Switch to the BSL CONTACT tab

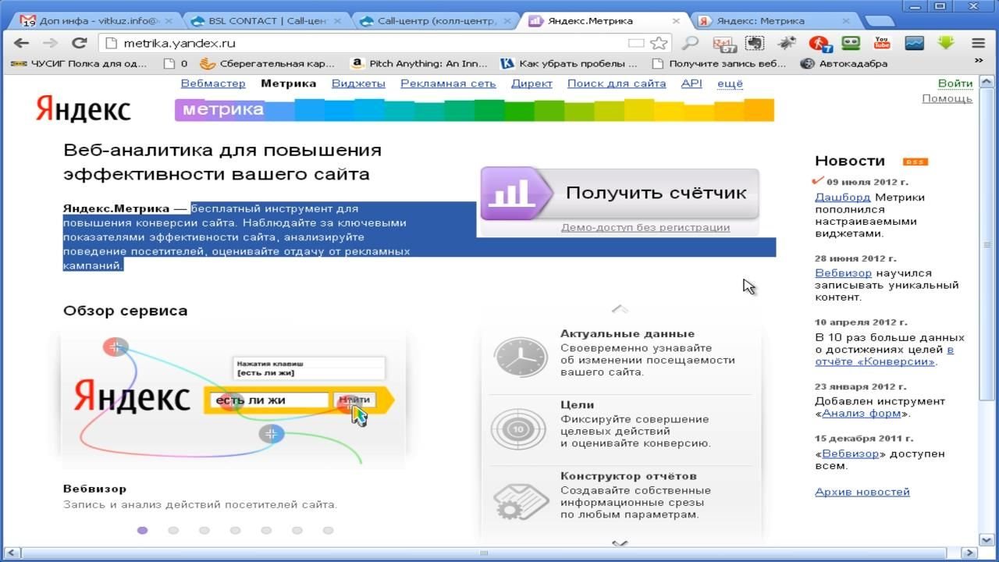pos(265,20)
